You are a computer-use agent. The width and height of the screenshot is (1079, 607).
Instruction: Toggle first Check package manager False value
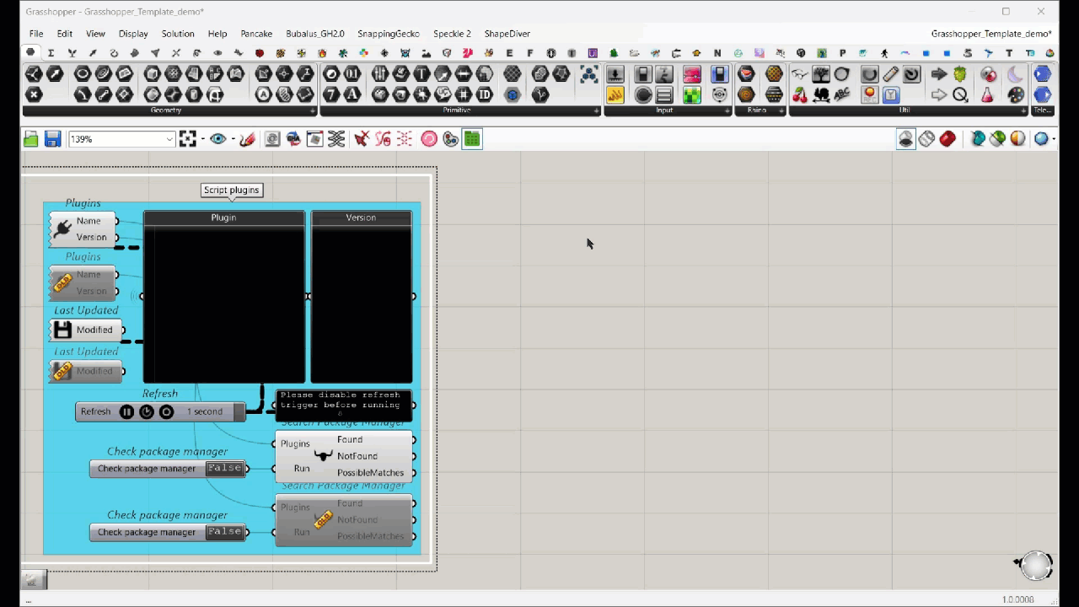[x=224, y=468]
